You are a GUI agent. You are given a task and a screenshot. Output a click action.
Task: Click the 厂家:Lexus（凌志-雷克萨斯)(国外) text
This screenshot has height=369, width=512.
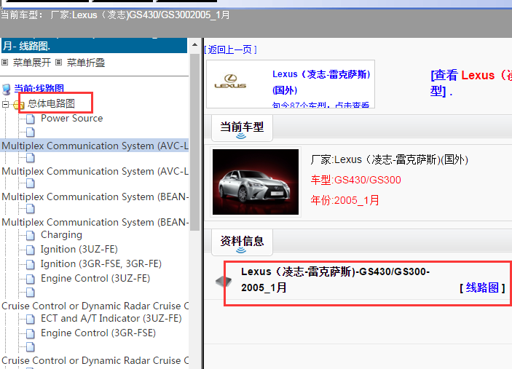[389, 159]
